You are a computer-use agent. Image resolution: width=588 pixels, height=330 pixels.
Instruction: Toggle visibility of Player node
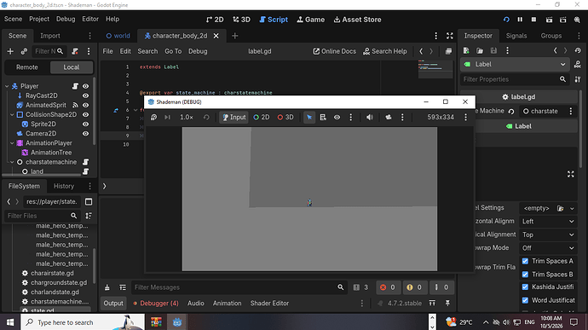coord(86,86)
